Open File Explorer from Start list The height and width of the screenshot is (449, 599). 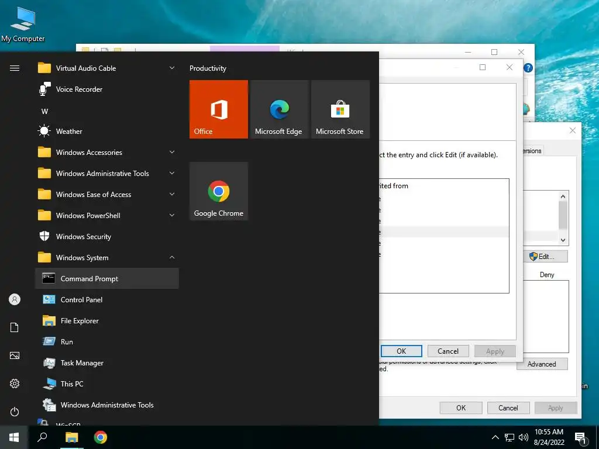(107, 321)
